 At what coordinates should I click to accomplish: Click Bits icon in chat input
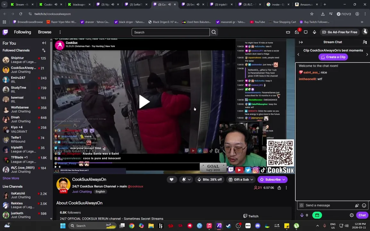[357, 205]
